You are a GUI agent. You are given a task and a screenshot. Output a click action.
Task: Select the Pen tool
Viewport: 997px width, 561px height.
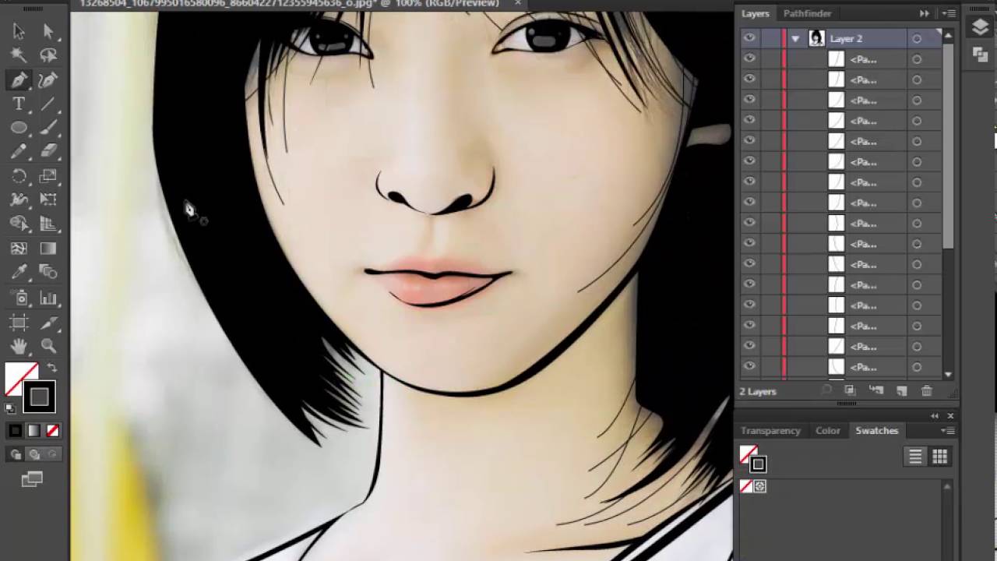pos(19,79)
